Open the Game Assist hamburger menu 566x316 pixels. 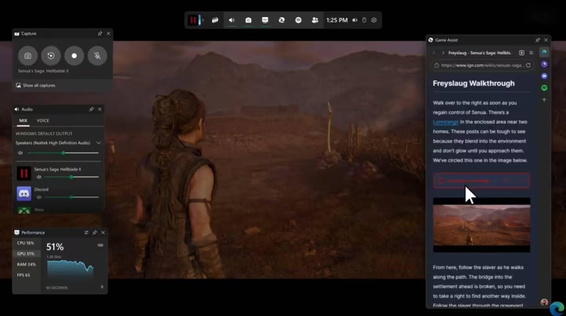pyautogui.click(x=531, y=53)
